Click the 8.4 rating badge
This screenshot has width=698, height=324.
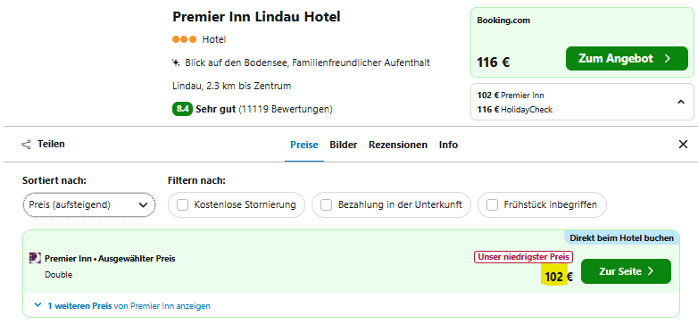(182, 109)
